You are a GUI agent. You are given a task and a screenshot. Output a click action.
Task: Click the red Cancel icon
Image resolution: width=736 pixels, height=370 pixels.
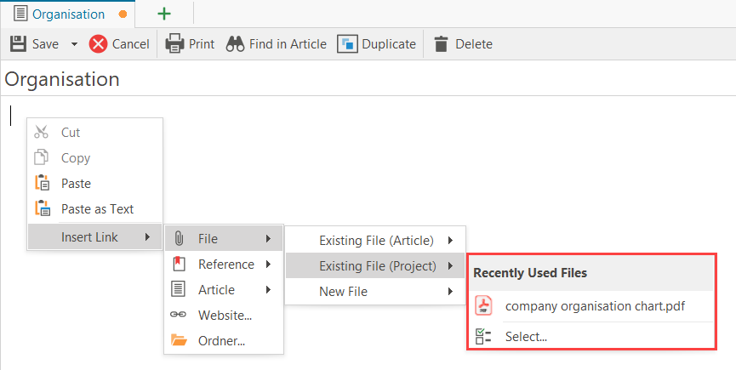[x=99, y=44]
